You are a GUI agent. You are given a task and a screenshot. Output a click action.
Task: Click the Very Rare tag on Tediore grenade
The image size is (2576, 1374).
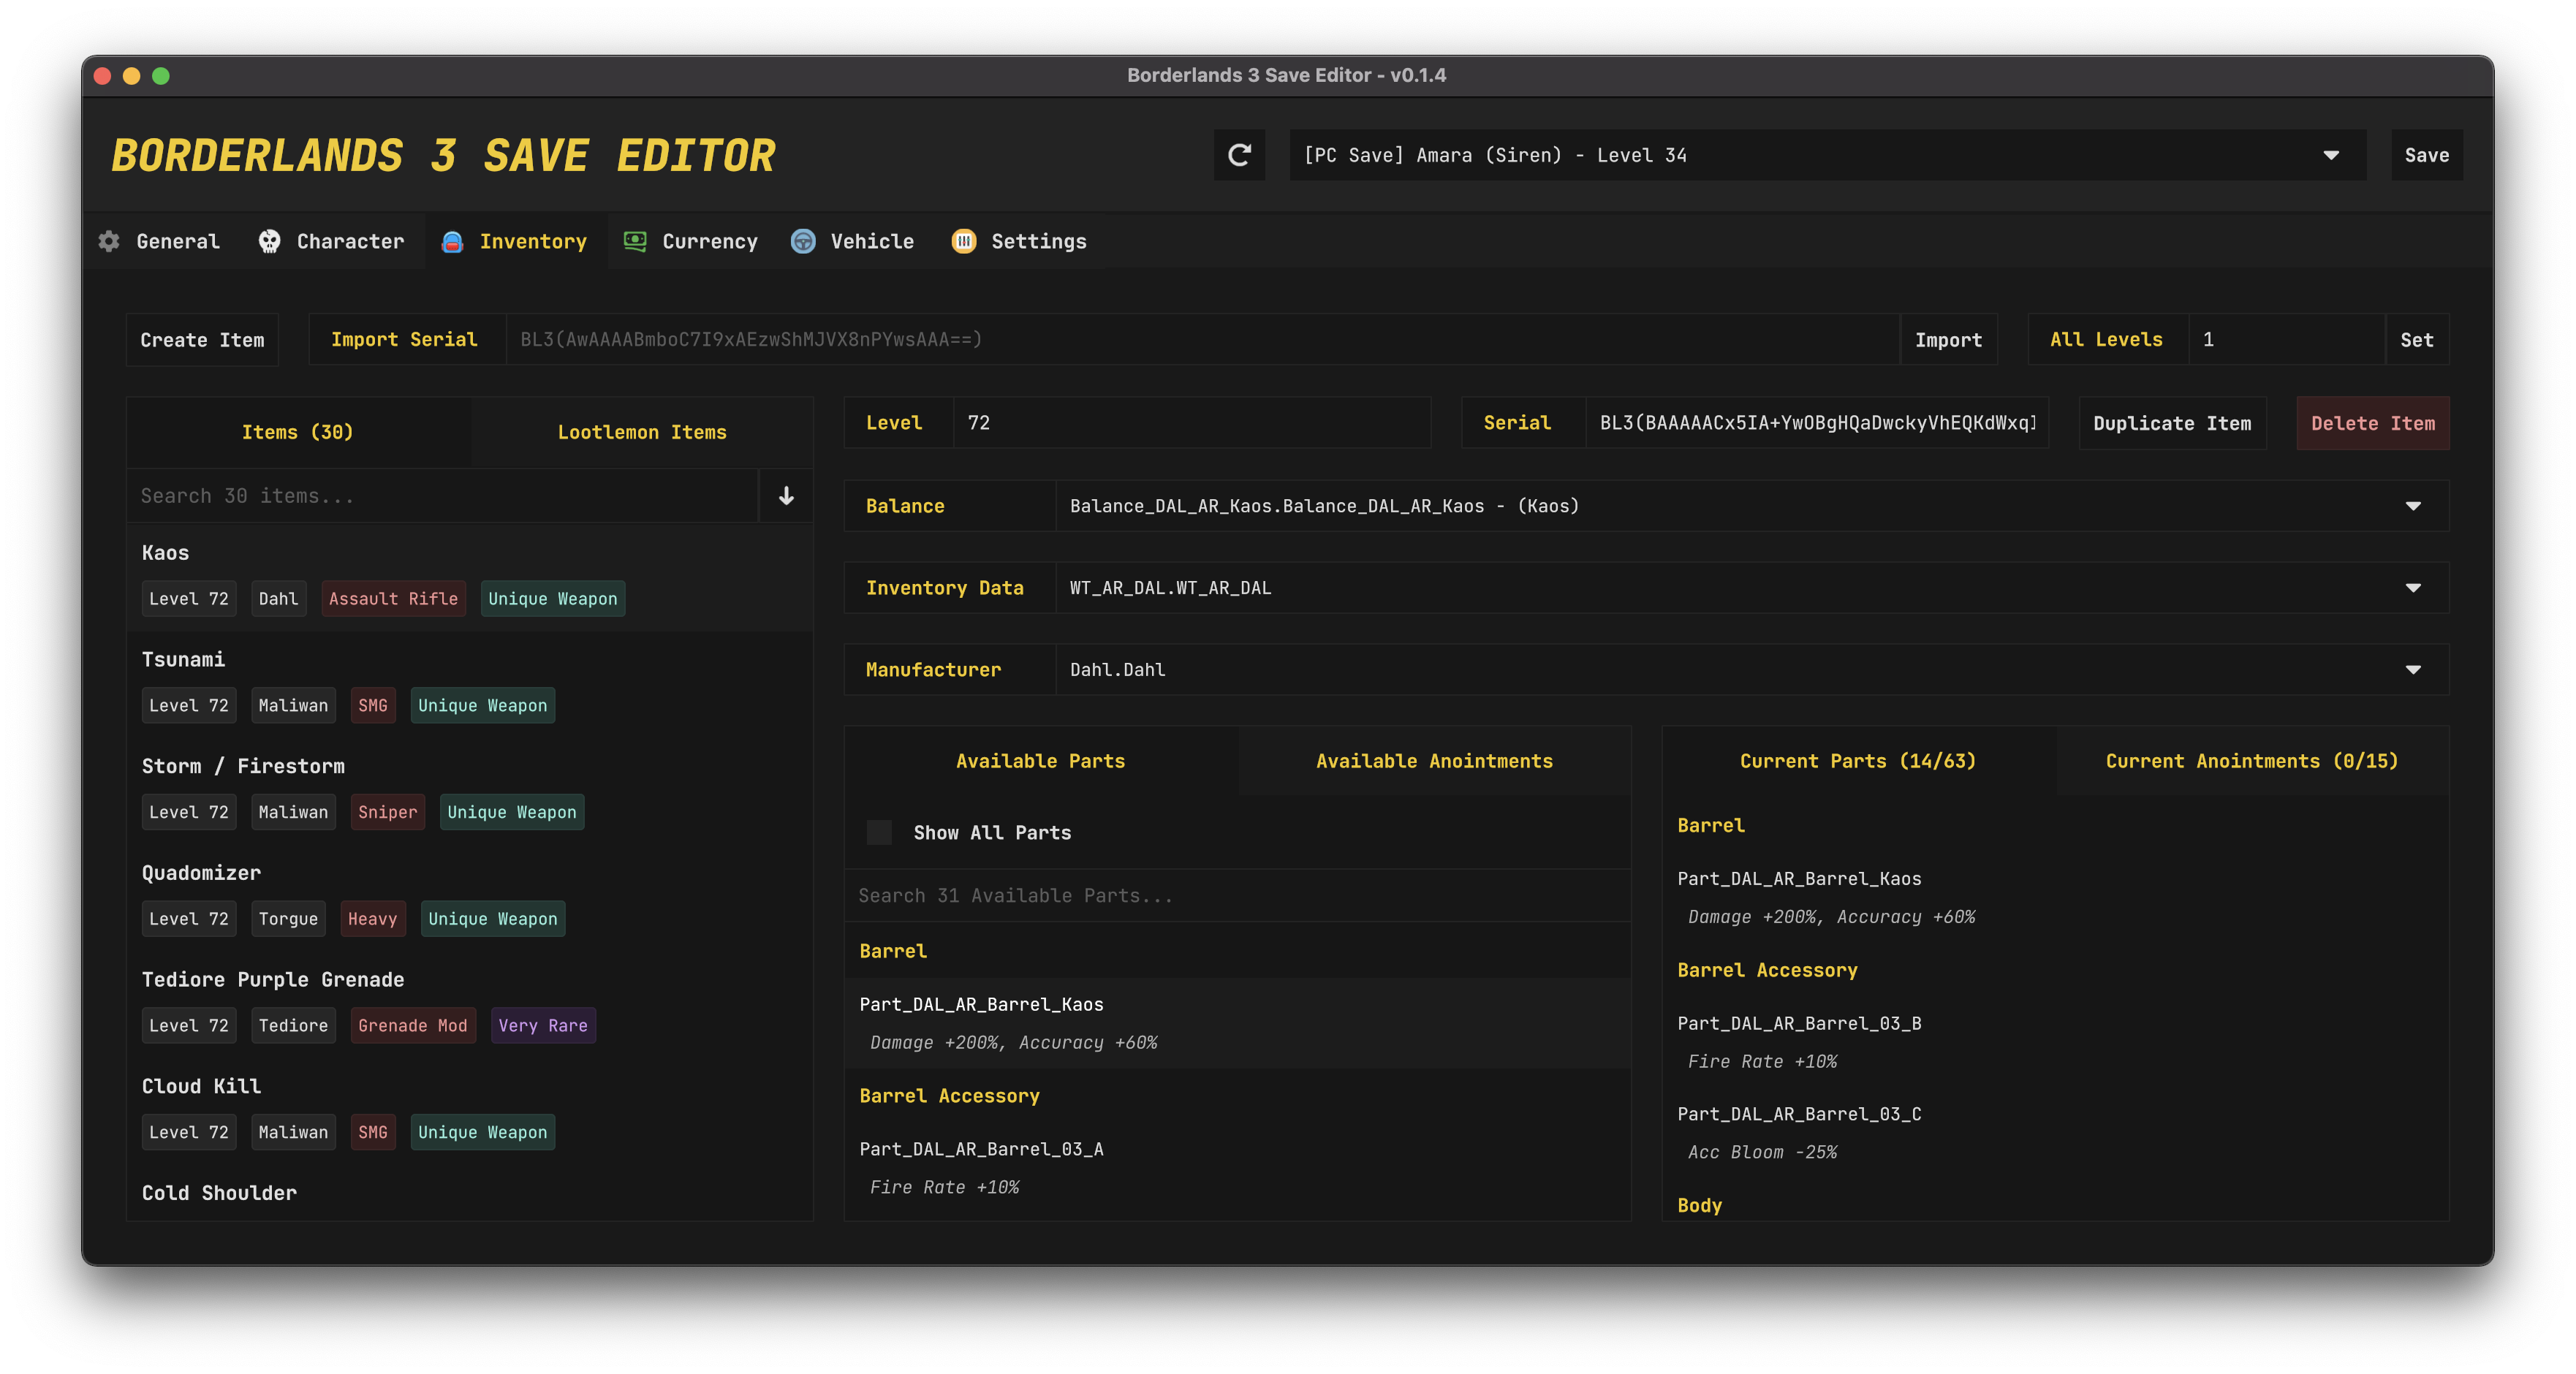(x=543, y=1025)
